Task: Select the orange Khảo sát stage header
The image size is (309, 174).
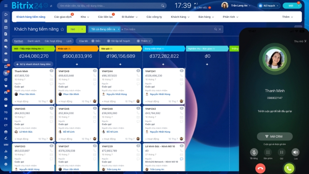Action: pyautogui.click(x=76, y=49)
